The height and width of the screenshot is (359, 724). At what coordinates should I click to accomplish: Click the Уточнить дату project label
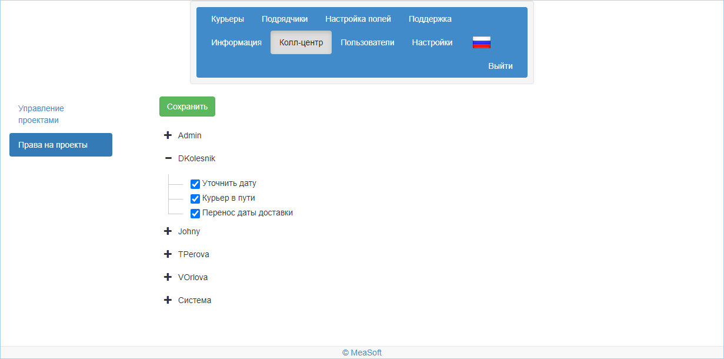coord(229,183)
